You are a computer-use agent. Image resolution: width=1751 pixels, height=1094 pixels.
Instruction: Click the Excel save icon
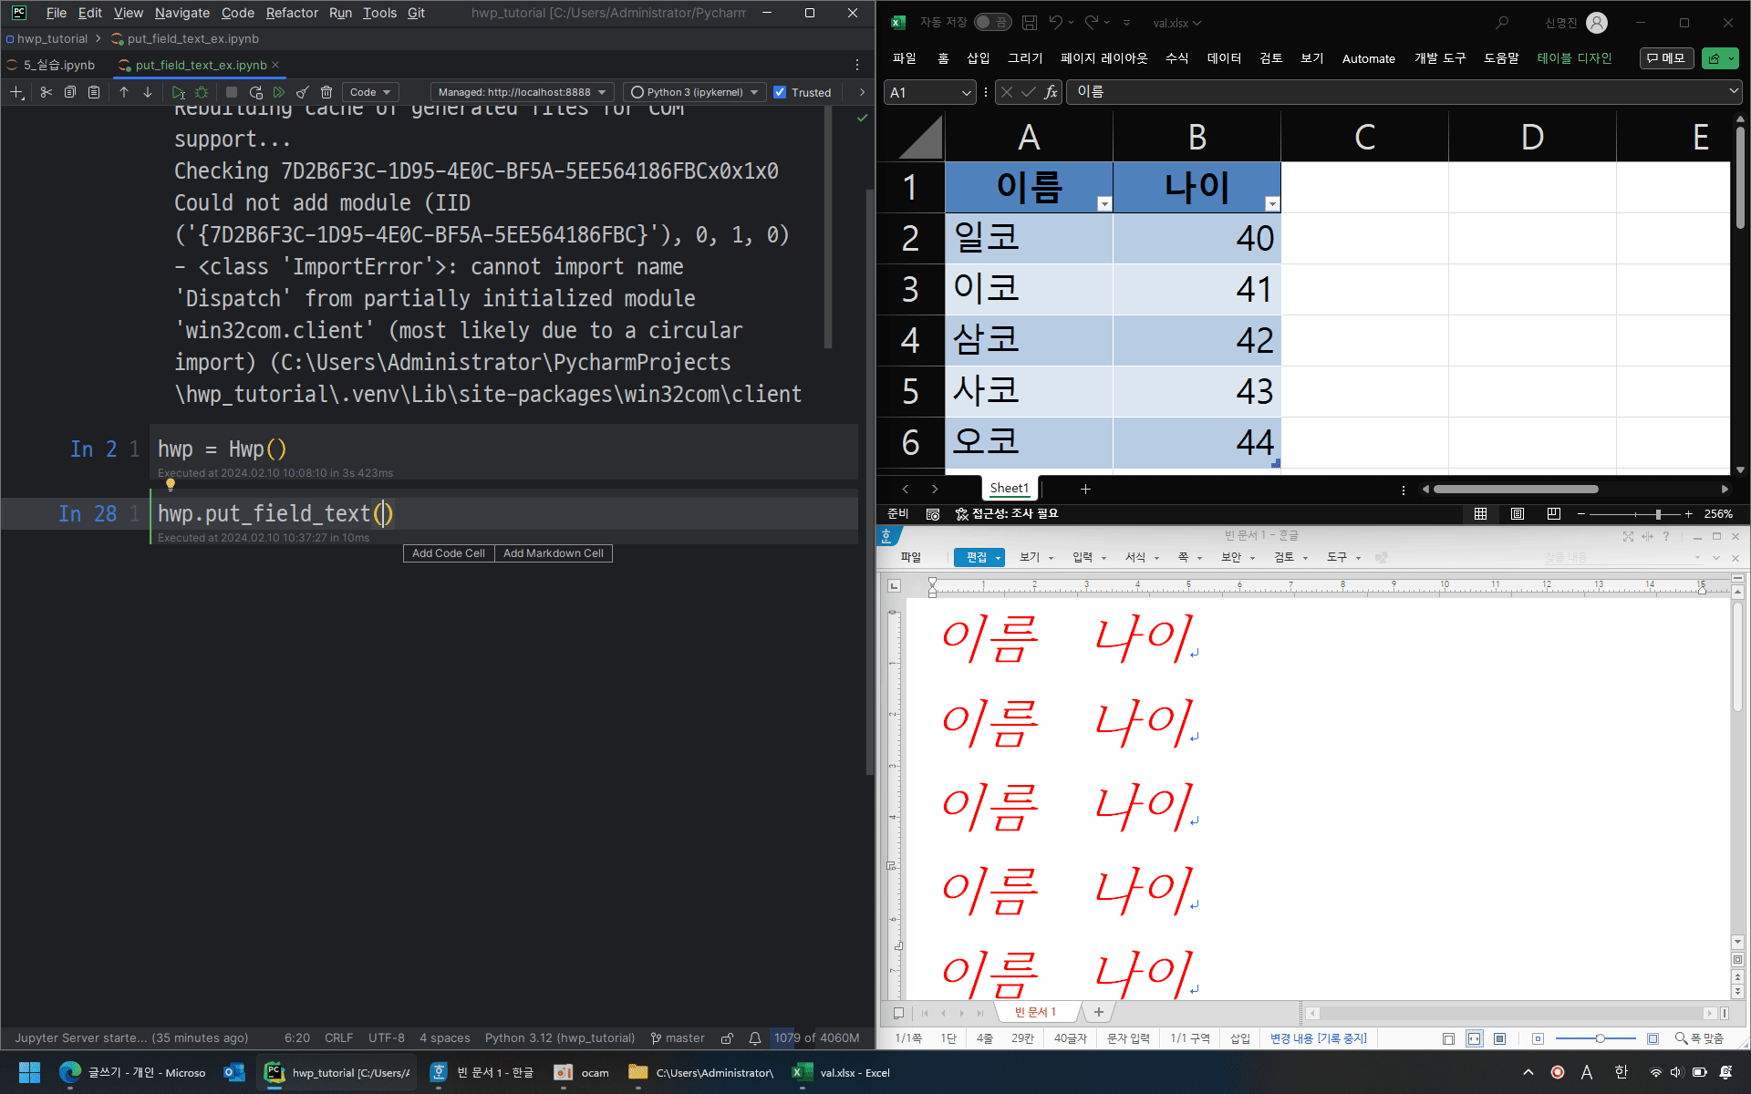tap(1030, 23)
